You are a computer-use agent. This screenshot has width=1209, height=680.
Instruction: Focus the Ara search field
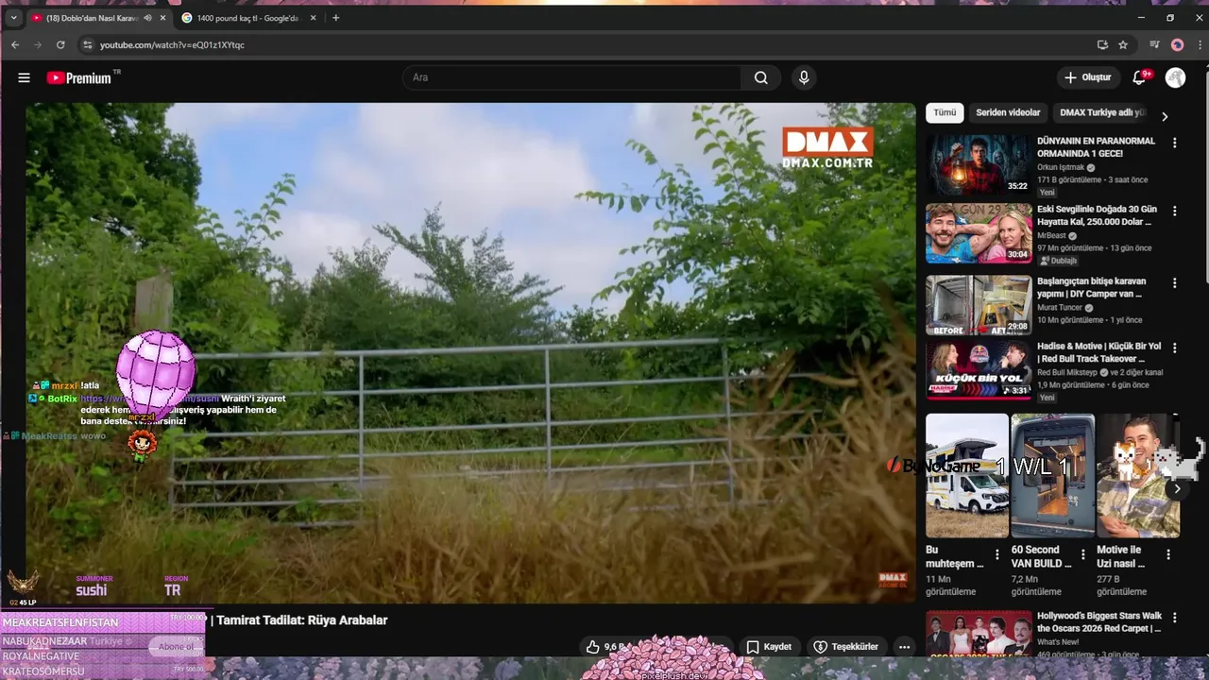click(x=572, y=77)
